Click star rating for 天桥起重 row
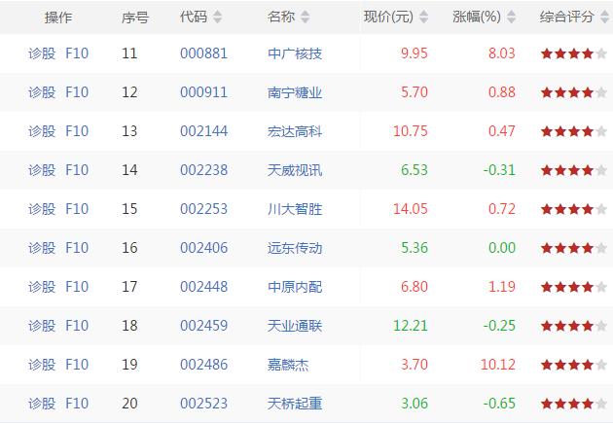Screen dimensions: 613x424 [573, 404]
